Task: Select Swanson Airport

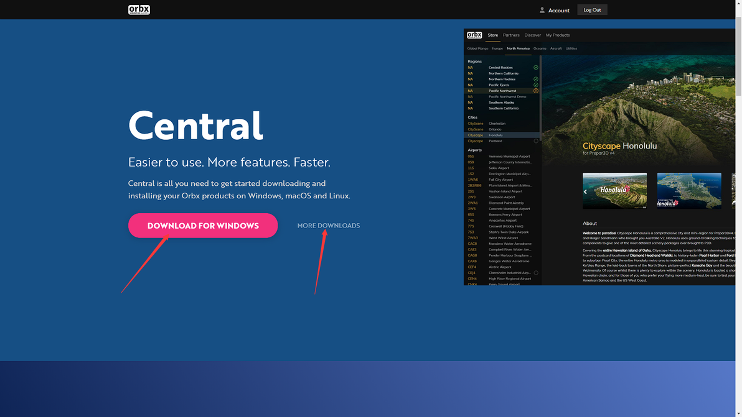Action: point(502,197)
